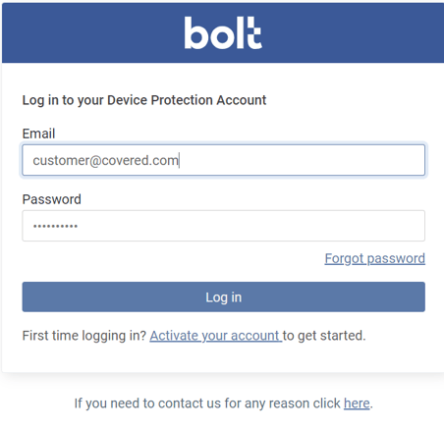The height and width of the screenshot is (430, 444).
Task: Click the masked dots in the Password box
Action: 55,226
